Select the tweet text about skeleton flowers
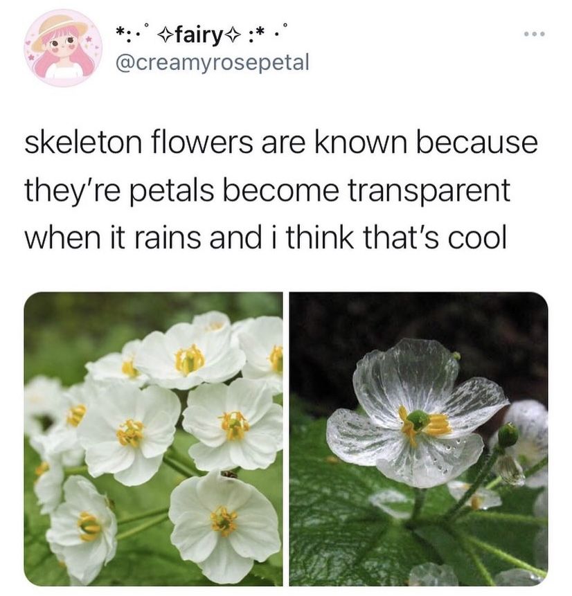Screen dimensions: 572x596 [x=280, y=190]
